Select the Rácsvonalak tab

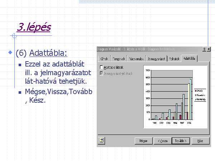[136, 59]
